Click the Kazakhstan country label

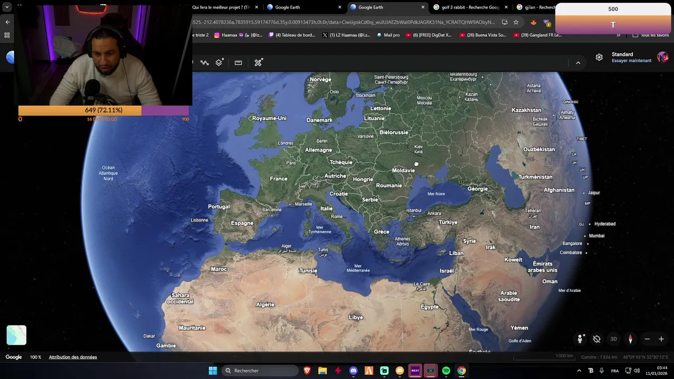pos(526,110)
